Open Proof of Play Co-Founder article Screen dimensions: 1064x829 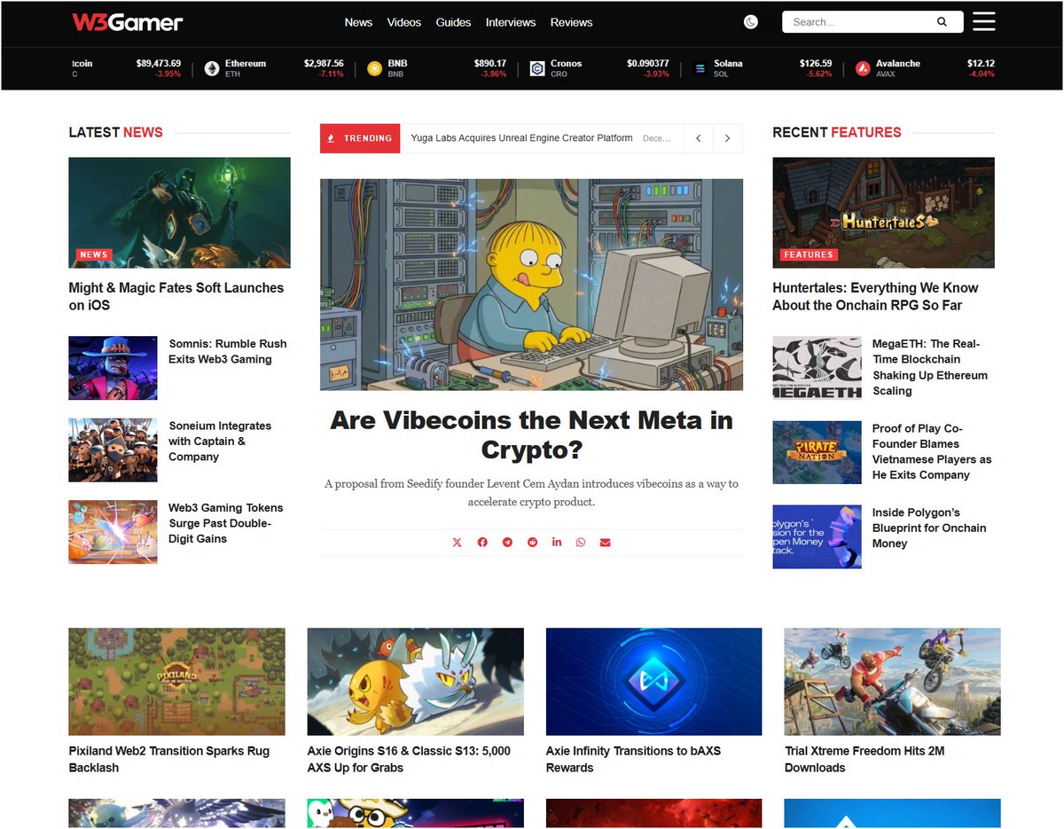pos(932,451)
